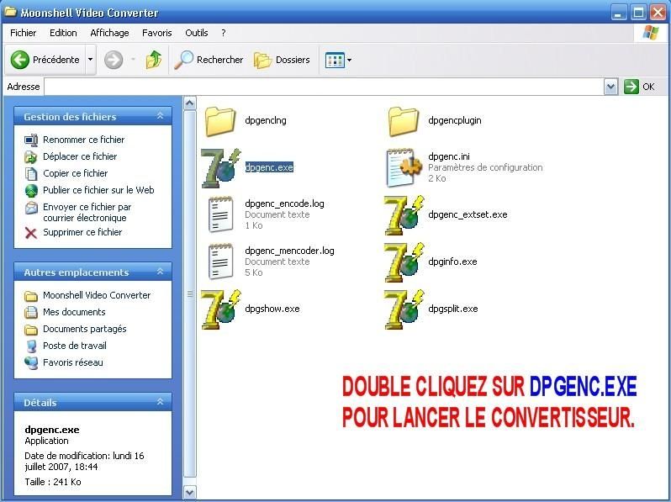
Task: Click the Déplacer ce fichier icon
Action: click(31, 157)
